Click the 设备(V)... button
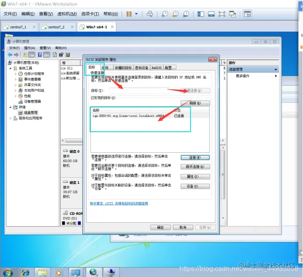 195,186
